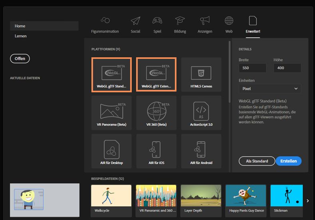Switch to the Spiel tab label
The image size is (315, 220).
coord(157,31)
